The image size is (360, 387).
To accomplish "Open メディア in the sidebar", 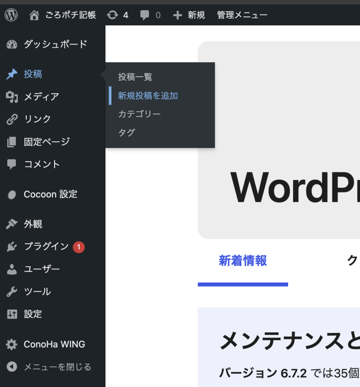I will click(42, 97).
